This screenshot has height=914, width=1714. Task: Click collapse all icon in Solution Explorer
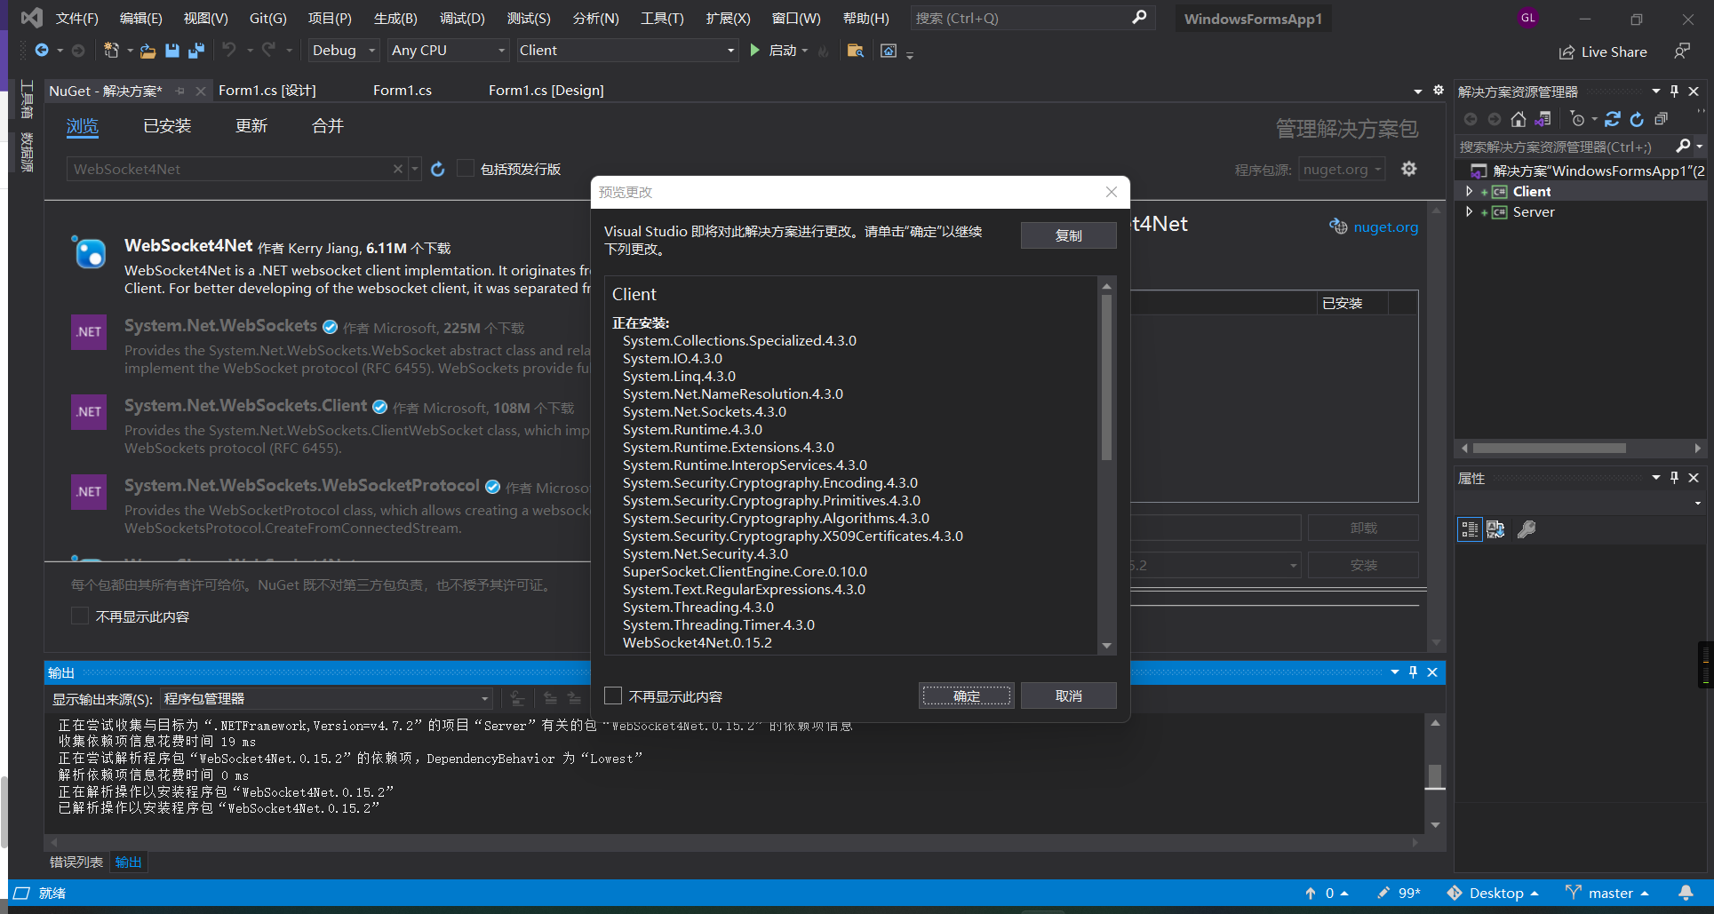1661,119
